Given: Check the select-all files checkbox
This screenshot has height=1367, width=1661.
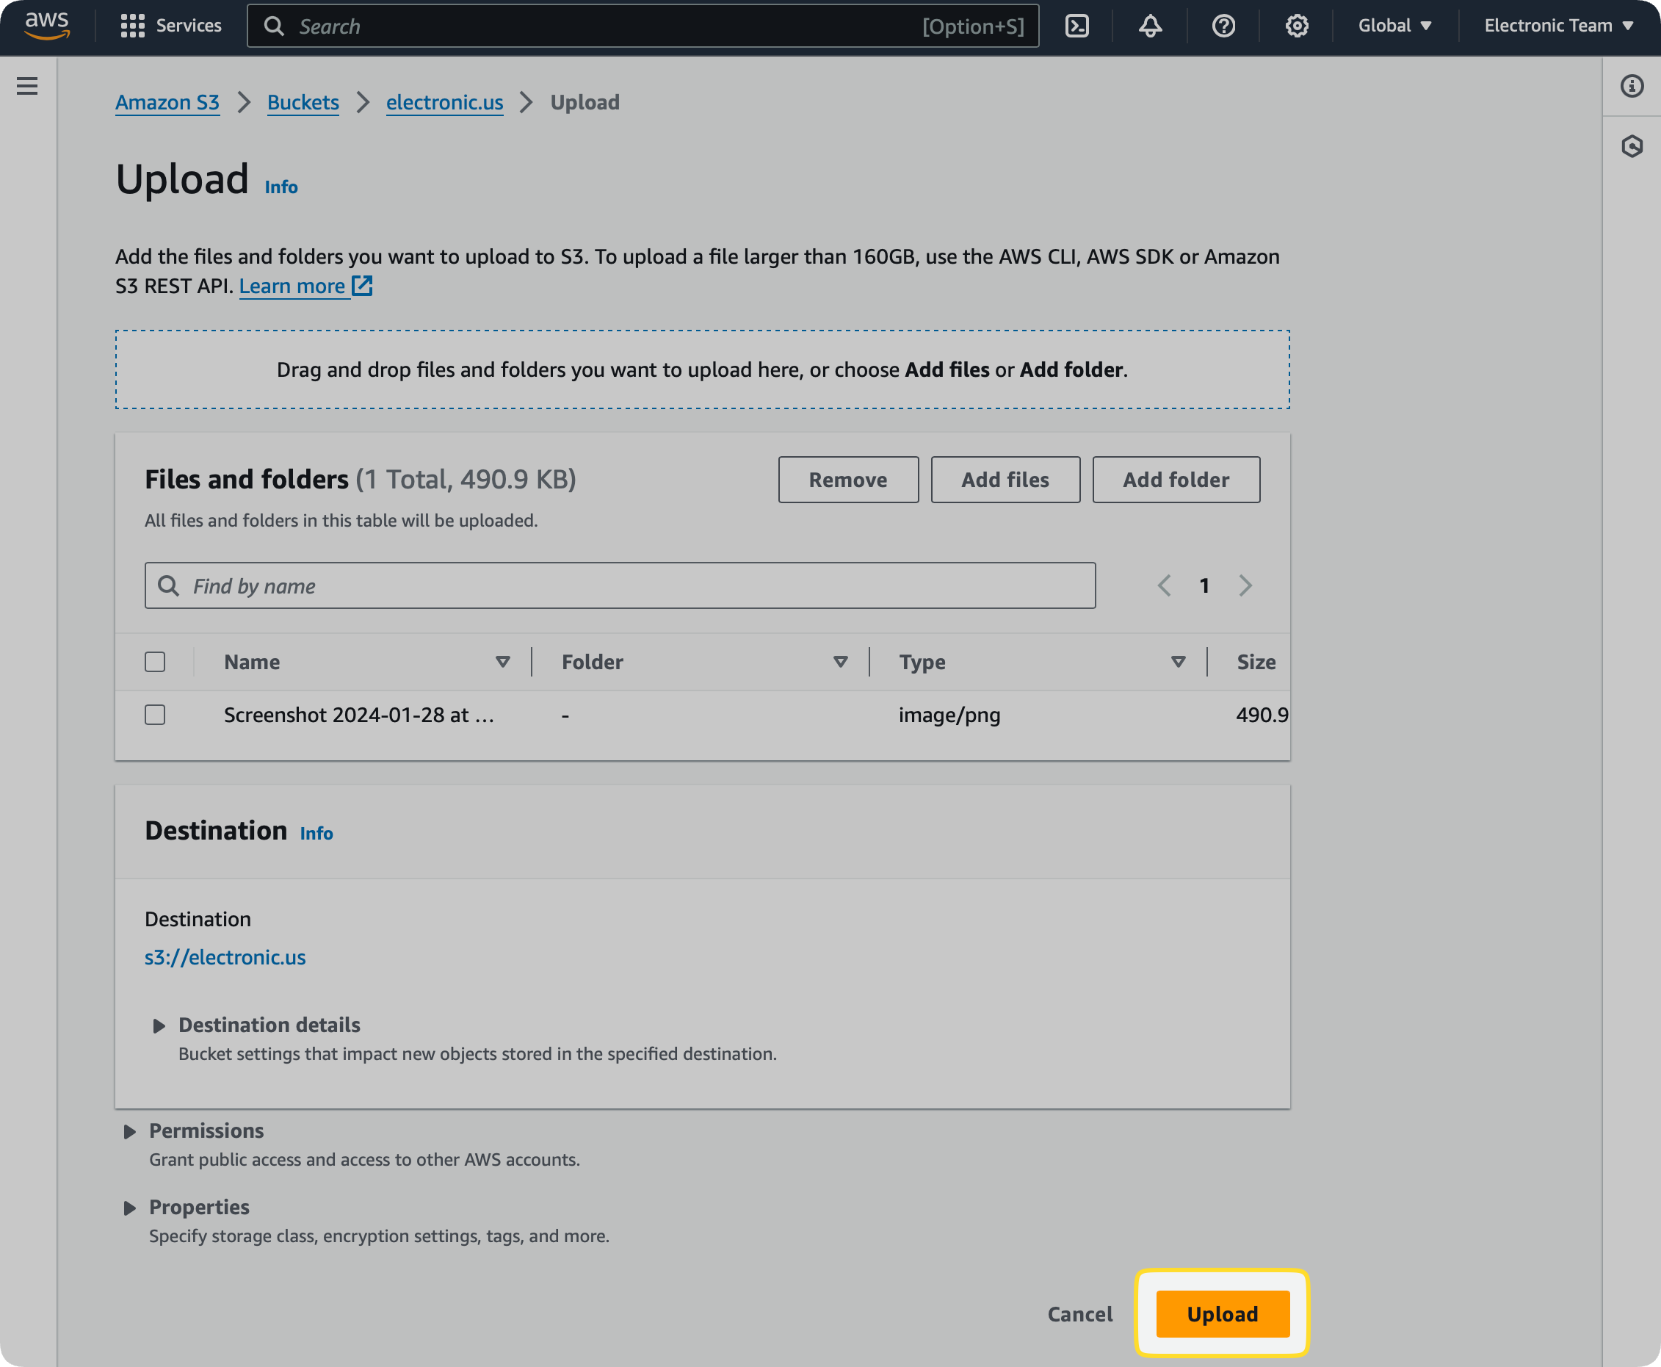Looking at the screenshot, I should [154, 663].
